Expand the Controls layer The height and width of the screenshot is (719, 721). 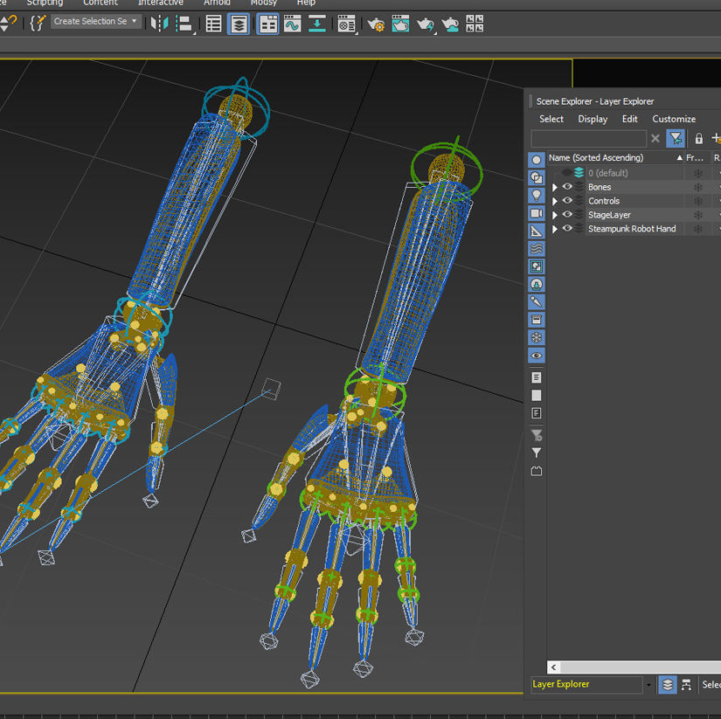(555, 201)
